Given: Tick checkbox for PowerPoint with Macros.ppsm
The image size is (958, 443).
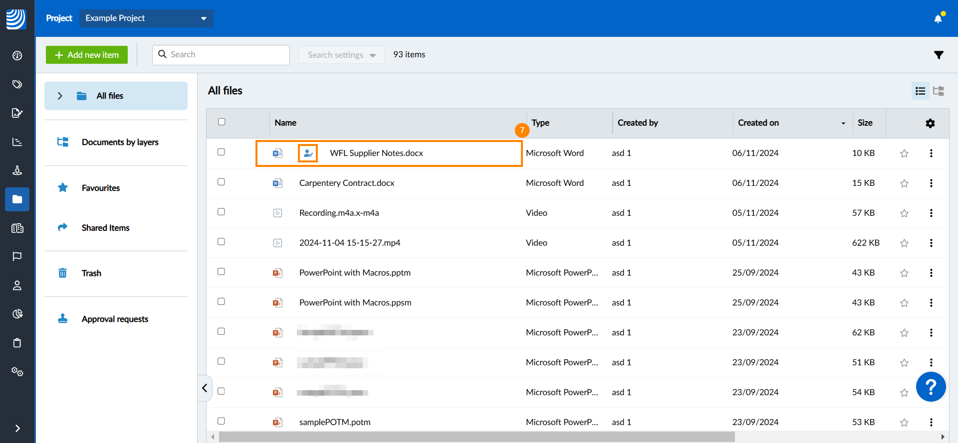Looking at the screenshot, I should point(221,301).
